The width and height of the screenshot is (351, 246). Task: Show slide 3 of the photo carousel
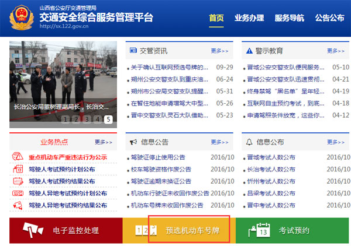tap(87, 120)
